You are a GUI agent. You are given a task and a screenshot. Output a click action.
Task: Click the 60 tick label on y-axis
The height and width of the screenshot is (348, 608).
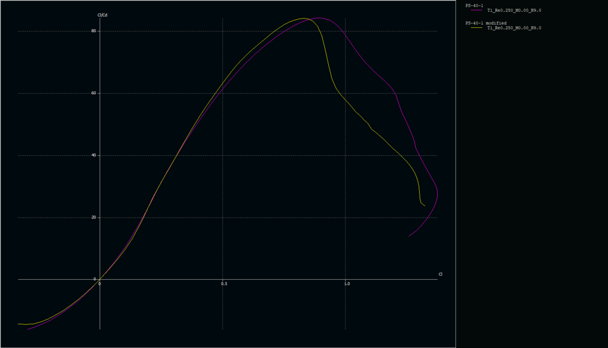click(x=94, y=93)
